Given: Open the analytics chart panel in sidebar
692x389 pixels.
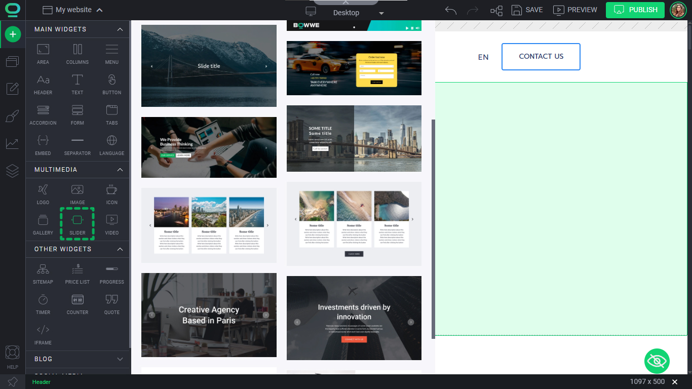Looking at the screenshot, I should click(x=13, y=143).
